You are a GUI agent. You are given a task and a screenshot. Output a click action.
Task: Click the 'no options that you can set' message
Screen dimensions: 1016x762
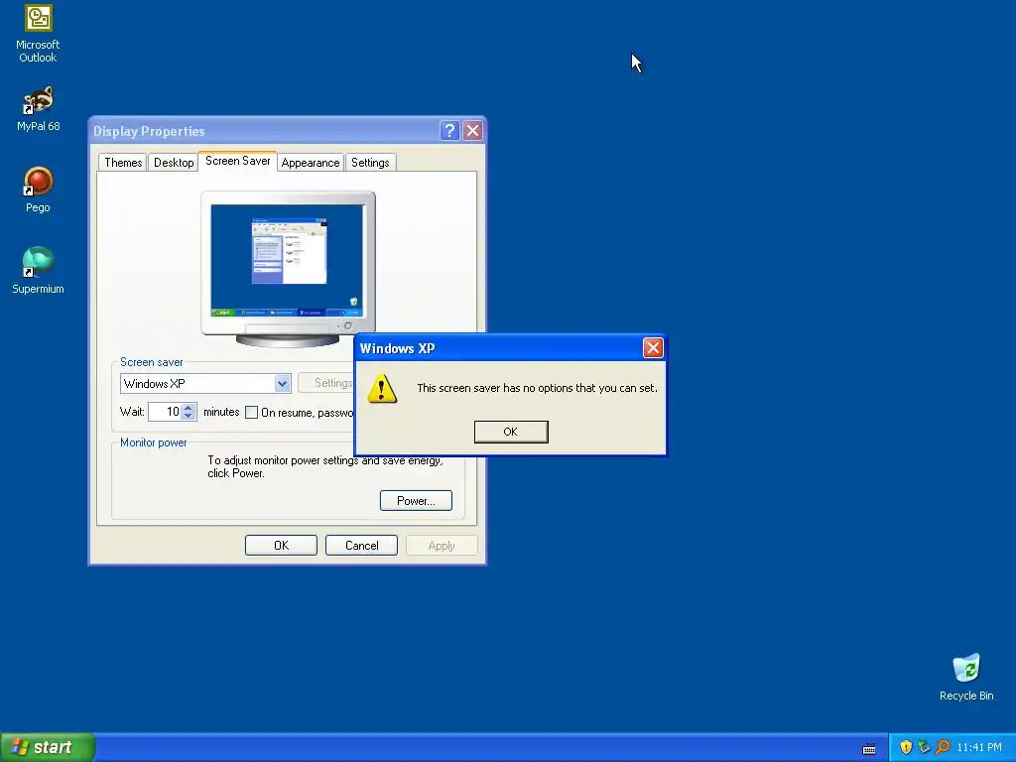pyautogui.click(x=537, y=388)
